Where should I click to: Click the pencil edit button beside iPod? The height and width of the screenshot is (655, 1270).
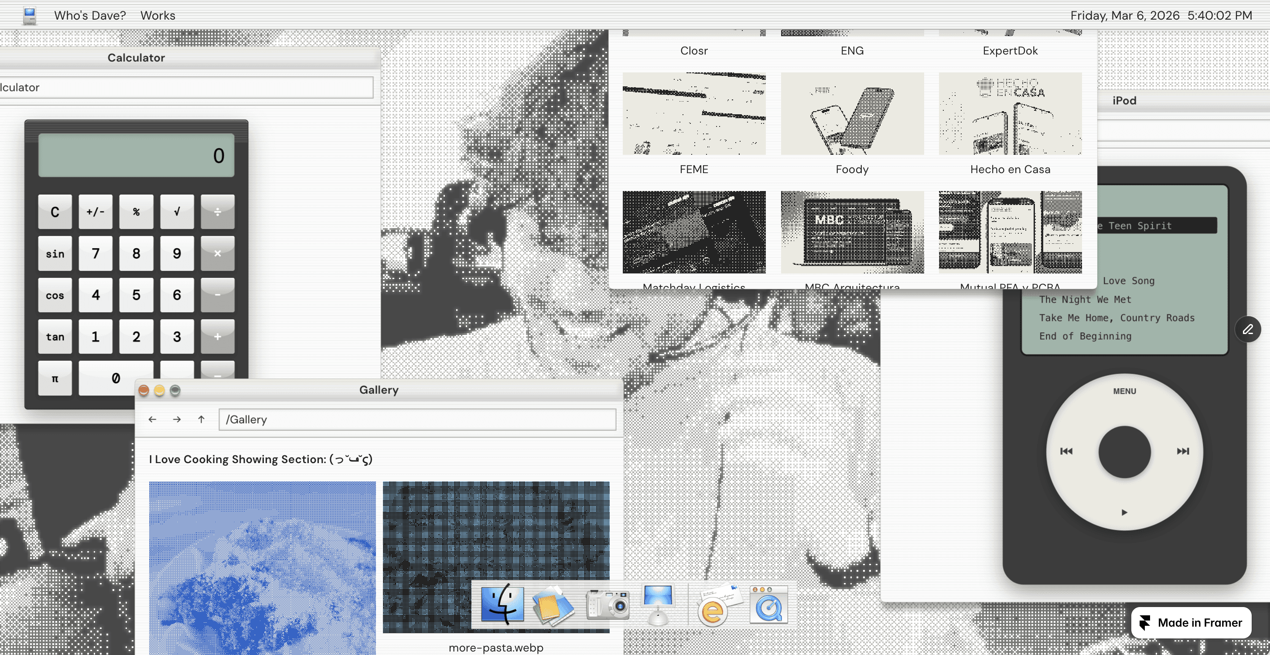click(x=1247, y=329)
